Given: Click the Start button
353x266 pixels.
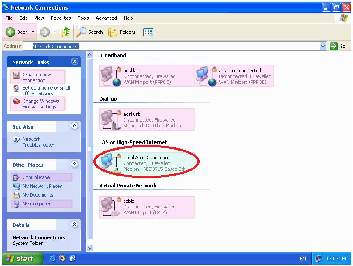Looking at the screenshot, I should tap(21, 259).
